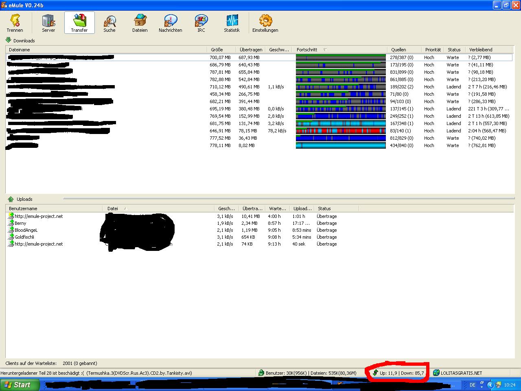This screenshot has width=521, height=391.
Task: Sort downloads by Quellen column
Action: coord(398,50)
